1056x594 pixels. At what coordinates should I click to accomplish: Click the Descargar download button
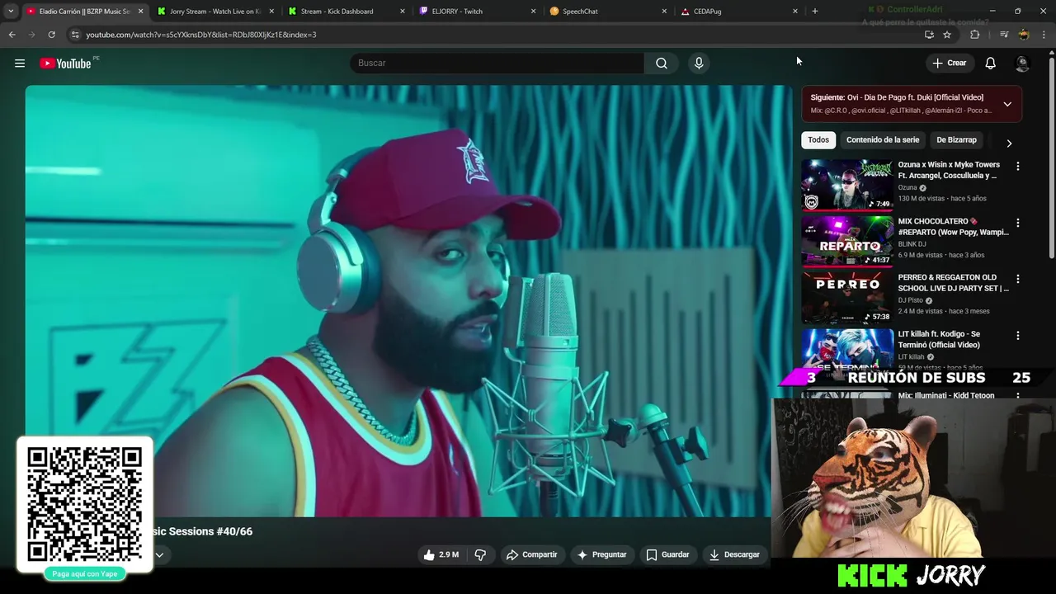(734, 554)
